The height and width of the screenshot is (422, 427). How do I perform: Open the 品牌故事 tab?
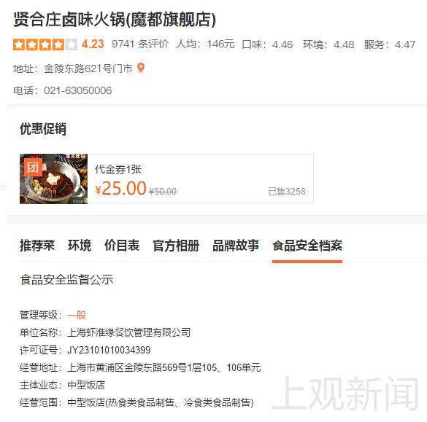tap(236, 246)
